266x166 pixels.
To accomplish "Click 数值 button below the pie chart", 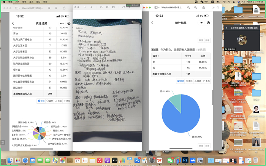I will click(201, 145).
